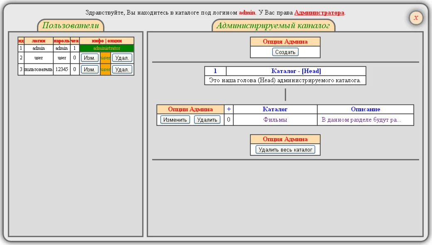Open the Каталог - [Head] title

(x=296, y=71)
